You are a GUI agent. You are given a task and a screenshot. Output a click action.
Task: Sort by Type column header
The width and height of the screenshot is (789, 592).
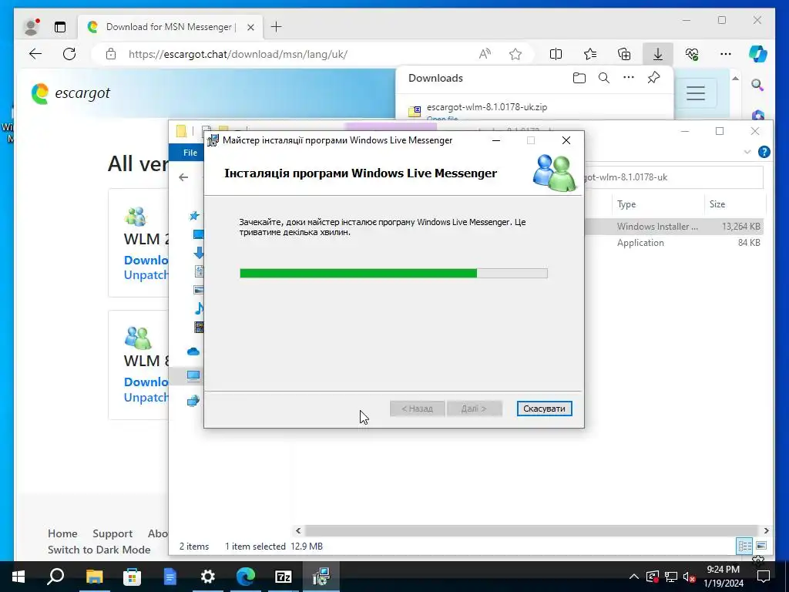[x=656, y=203]
